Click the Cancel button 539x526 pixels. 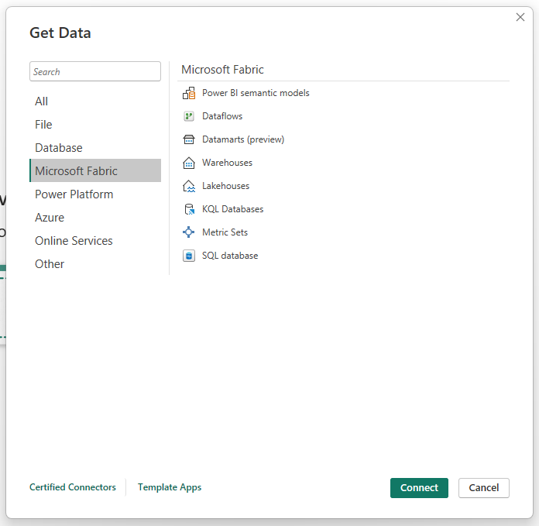(x=484, y=488)
